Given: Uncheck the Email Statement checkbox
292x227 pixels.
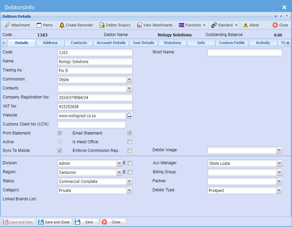Looking at the screenshot, I should click(x=130, y=133).
